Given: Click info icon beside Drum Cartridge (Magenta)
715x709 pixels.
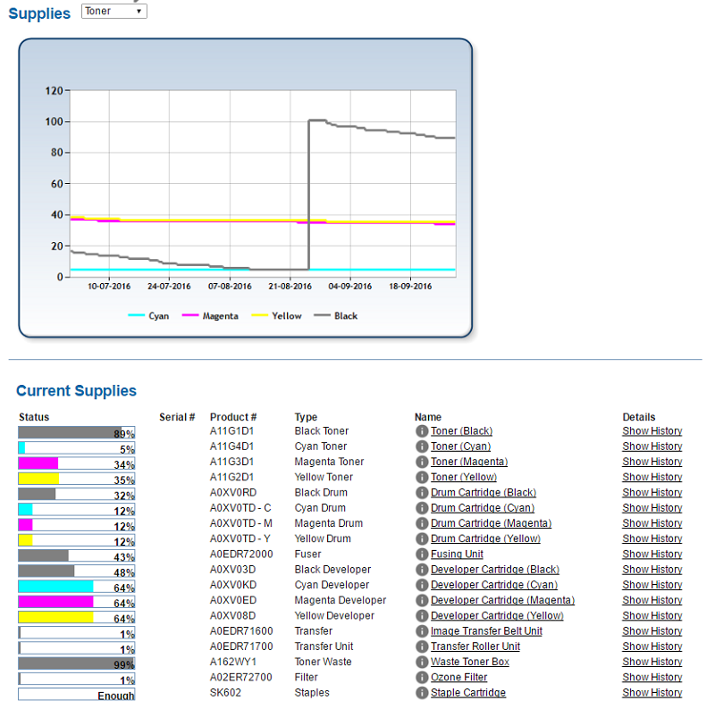Looking at the screenshot, I should tap(422, 523).
